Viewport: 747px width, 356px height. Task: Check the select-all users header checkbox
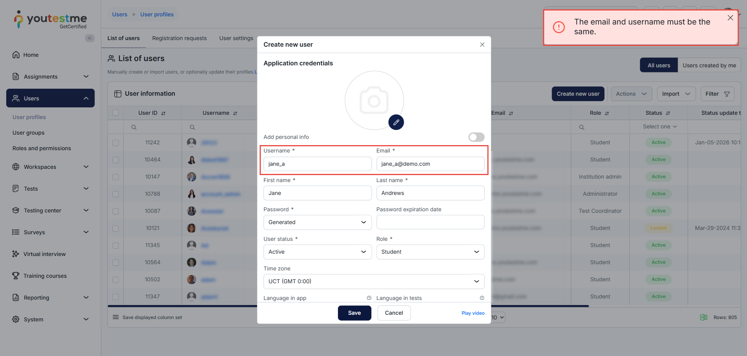tap(116, 113)
